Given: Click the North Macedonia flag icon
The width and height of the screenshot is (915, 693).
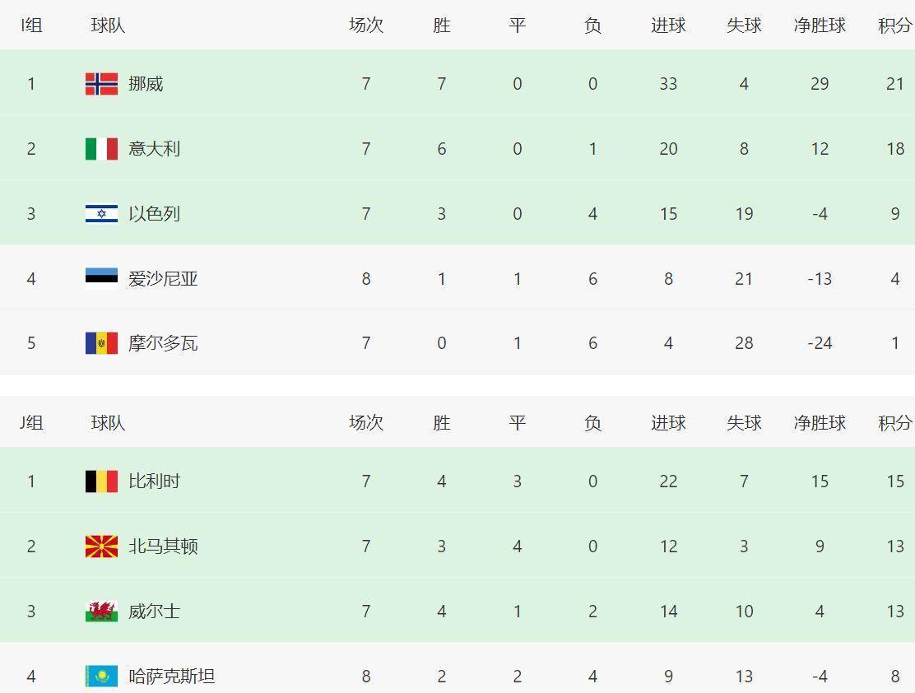Looking at the screenshot, I should pyautogui.click(x=101, y=546).
